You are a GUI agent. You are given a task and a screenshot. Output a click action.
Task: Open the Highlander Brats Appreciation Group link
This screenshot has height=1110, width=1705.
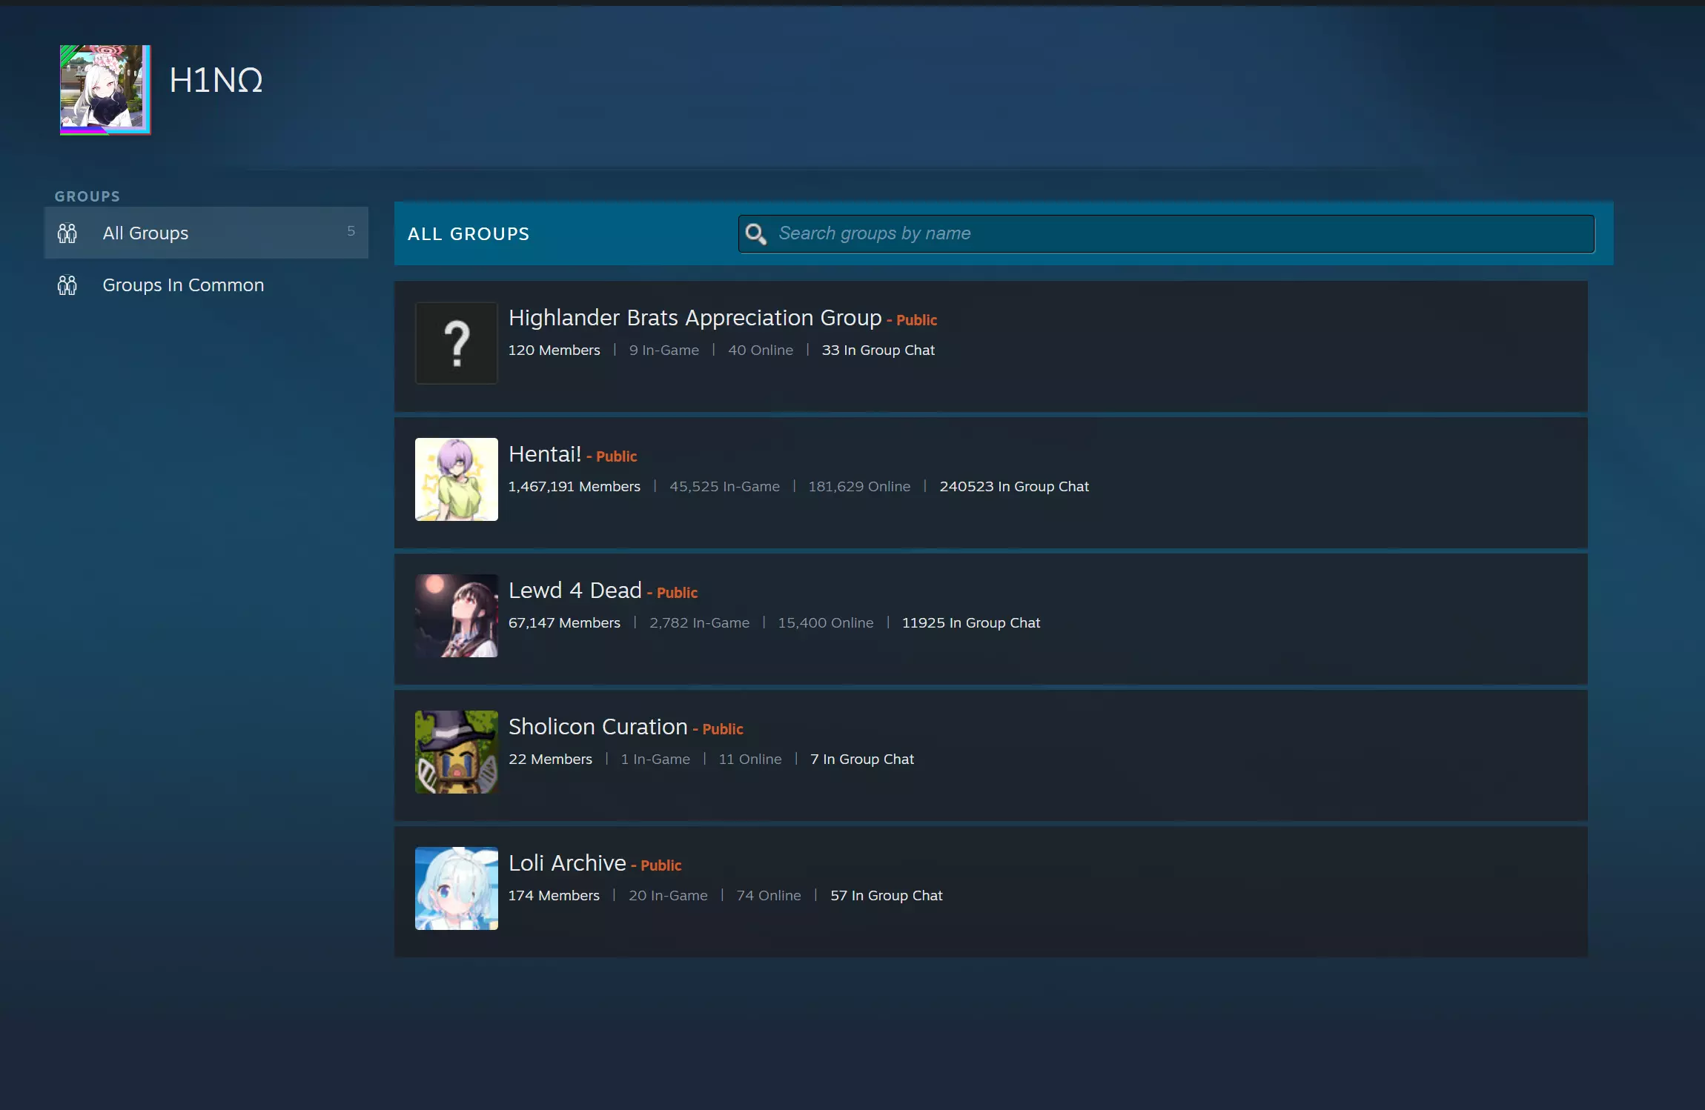click(695, 317)
